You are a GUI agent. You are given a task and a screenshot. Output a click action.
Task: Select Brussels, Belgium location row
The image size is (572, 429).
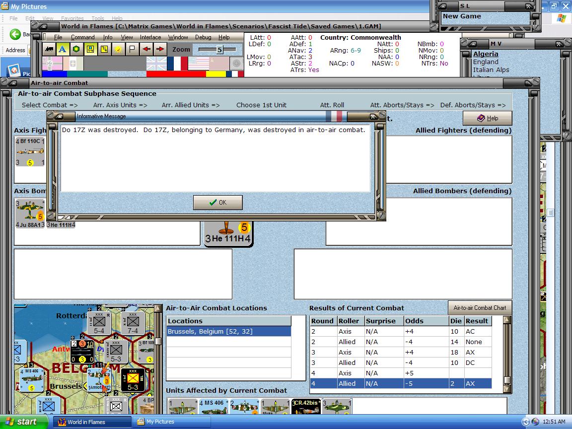pyautogui.click(x=229, y=331)
